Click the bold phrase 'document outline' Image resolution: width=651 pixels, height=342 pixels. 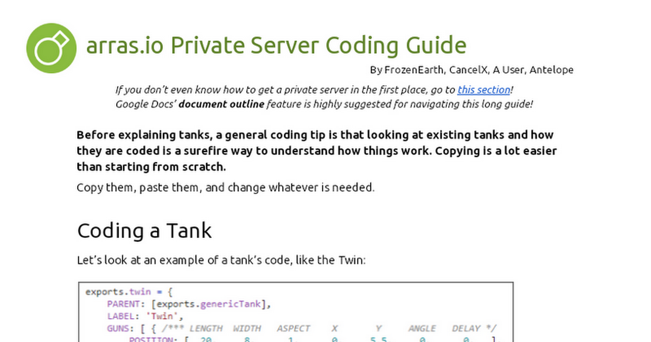click(x=221, y=104)
